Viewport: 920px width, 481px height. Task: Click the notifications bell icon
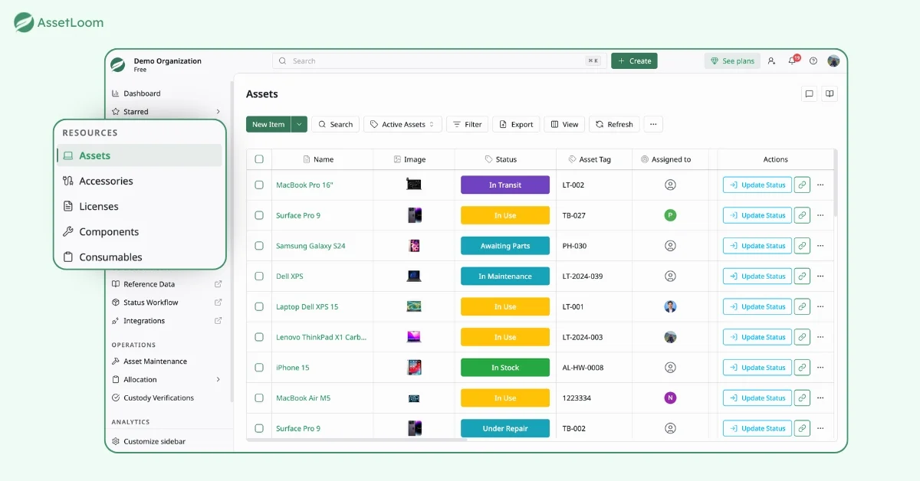tap(793, 61)
